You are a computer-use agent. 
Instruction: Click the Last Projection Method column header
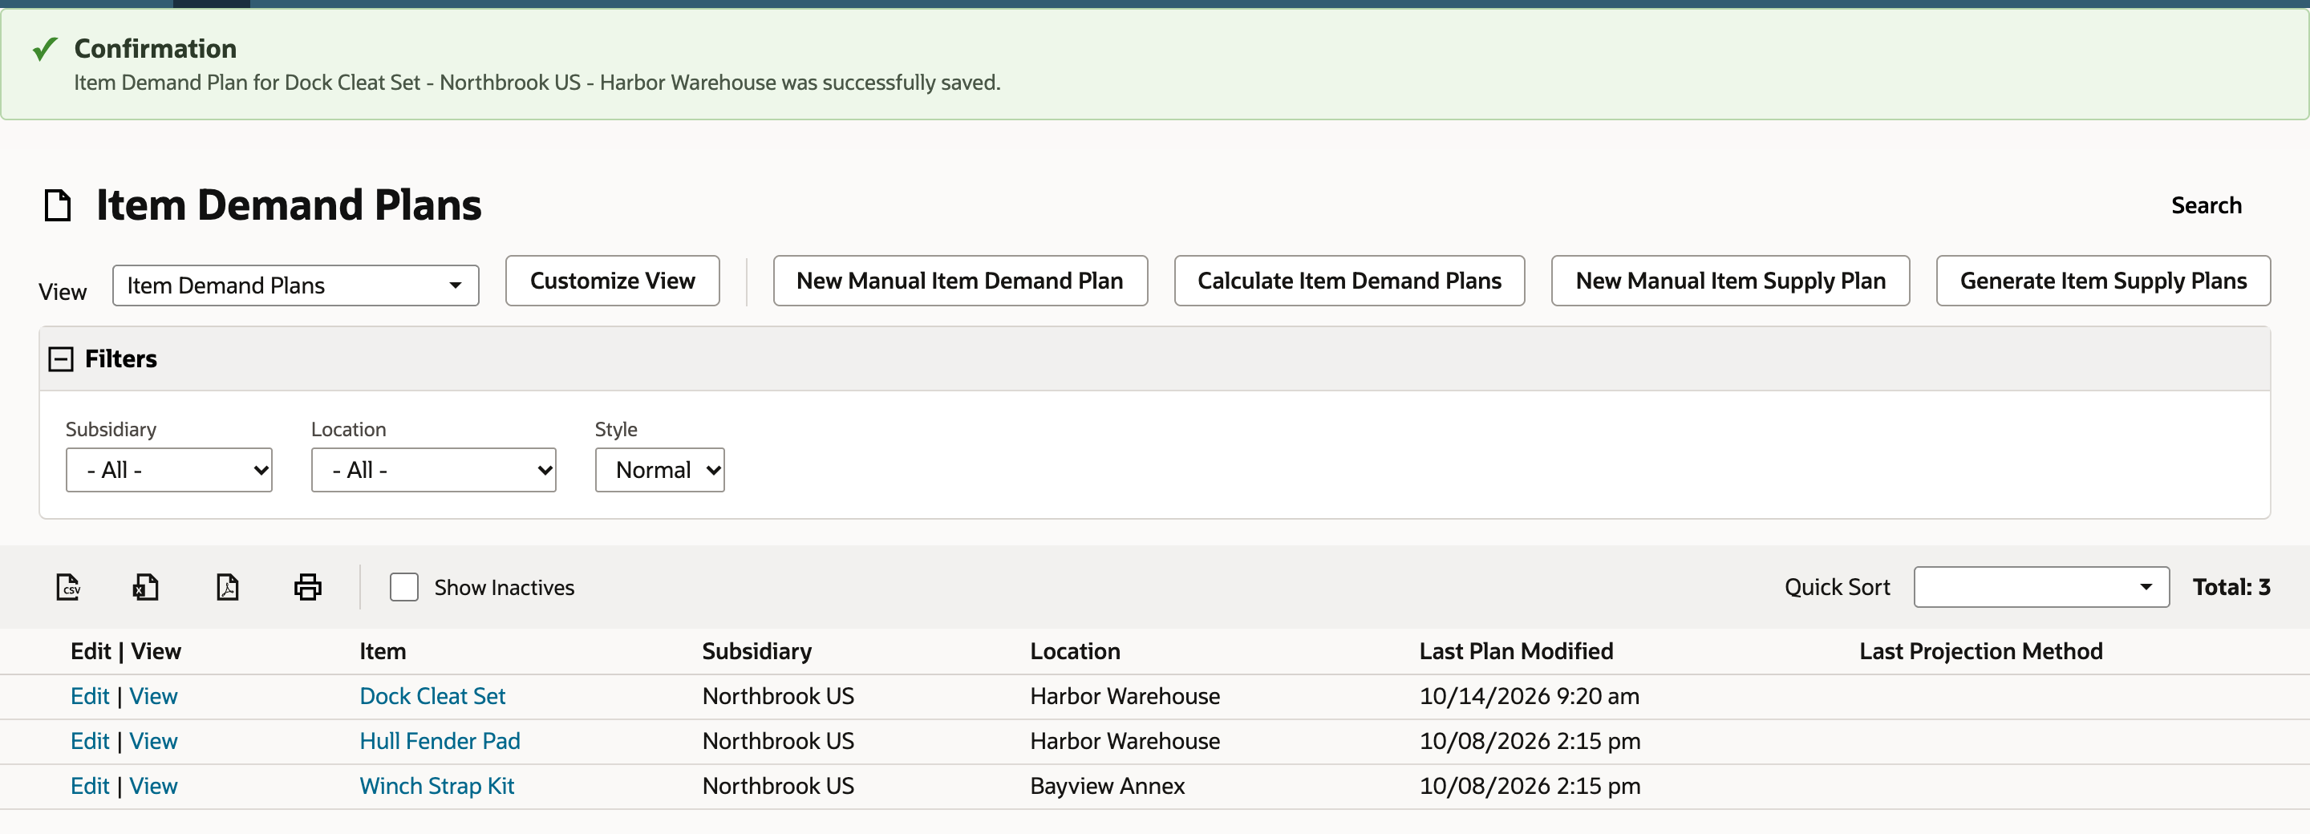[x=1981, y=651]
